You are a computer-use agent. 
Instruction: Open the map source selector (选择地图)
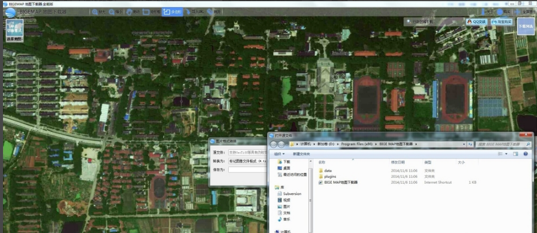coord(15,30)
